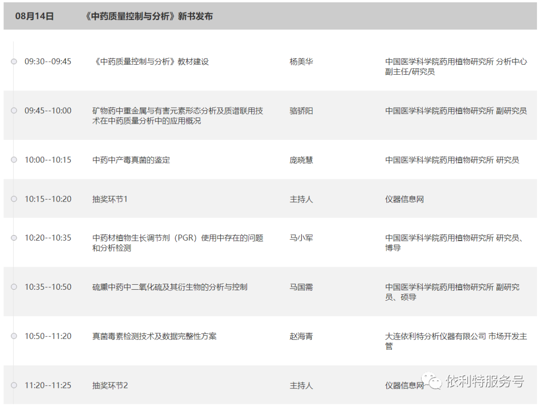Select the 抽奖环节1 session entry

[110, 199]
